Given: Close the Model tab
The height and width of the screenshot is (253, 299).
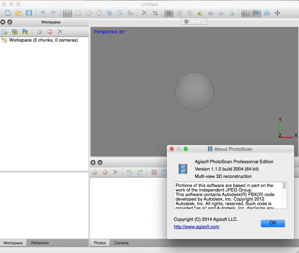Looking at the screenshot, I should [186, 22].
